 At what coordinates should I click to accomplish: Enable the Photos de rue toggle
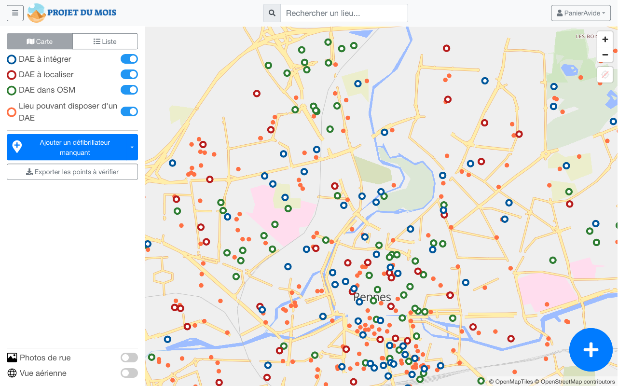click(129, 358)
